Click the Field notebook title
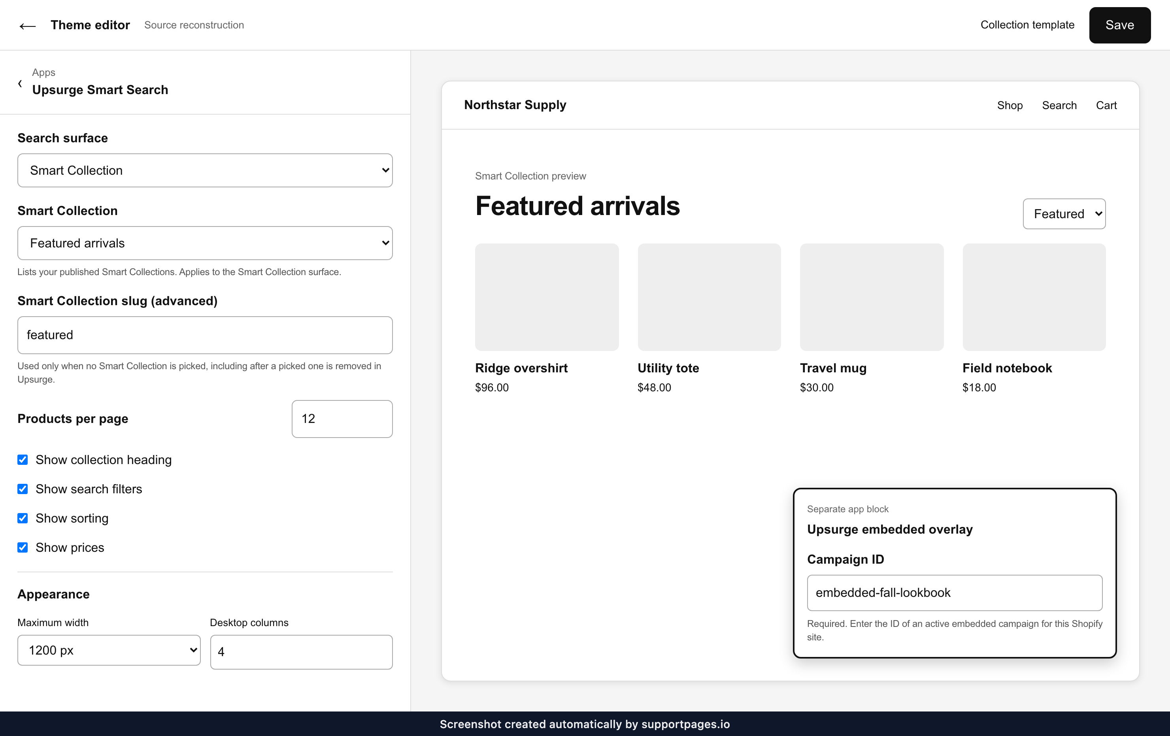Screen dimensions: 1170x736 click(x=1007, y=368)
